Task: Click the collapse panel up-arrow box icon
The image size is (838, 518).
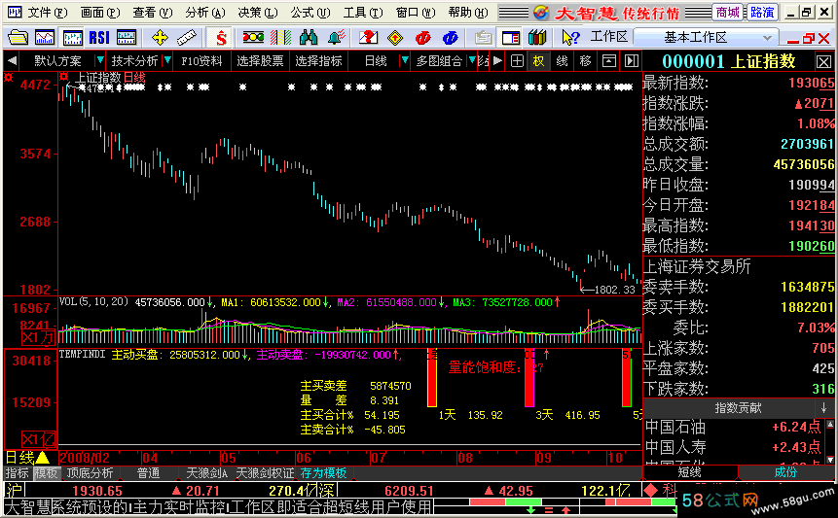Action: pos(608,61)
